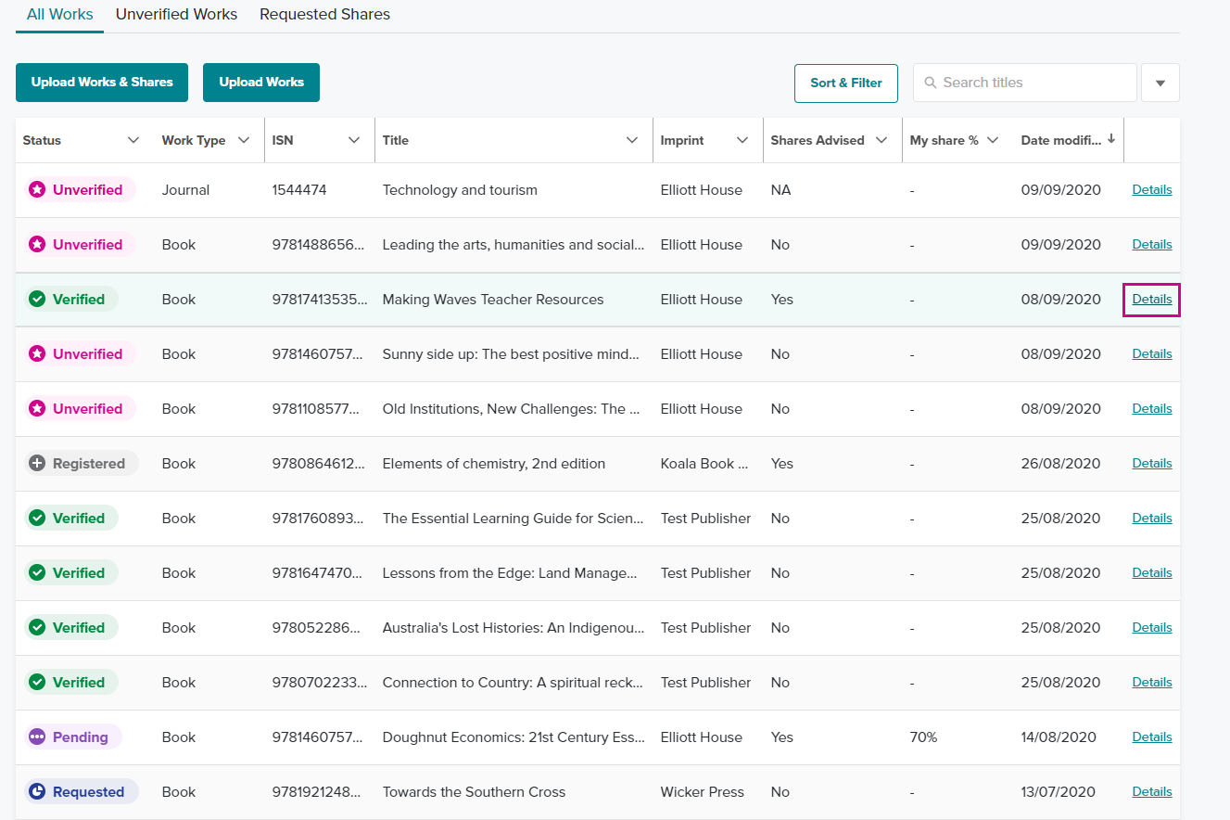Focus the Search titles input field
Image resolution: width=1230 pixels, height=820 pixels.
pyautogui.click(x=1025, y=83)
